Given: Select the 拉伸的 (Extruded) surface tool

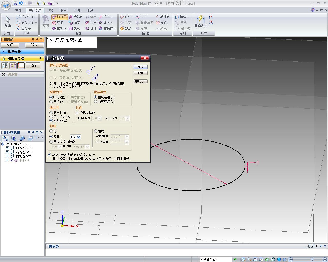Looking at the screenshot, I should [x=59, y=28].
